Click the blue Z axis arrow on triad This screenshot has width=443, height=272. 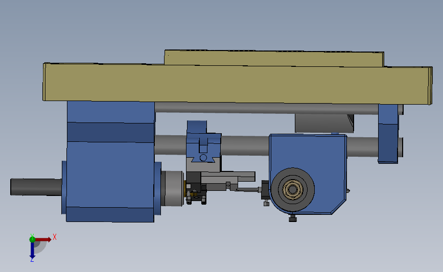32,250
